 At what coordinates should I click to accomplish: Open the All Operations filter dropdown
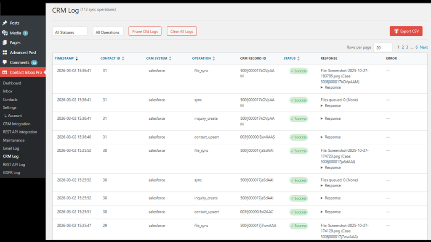click(108, 32)
